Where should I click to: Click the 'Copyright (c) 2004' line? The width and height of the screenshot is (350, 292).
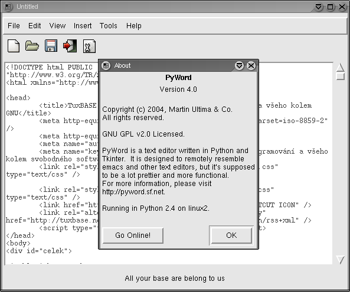pyautogui.click(x=167, y=109)
